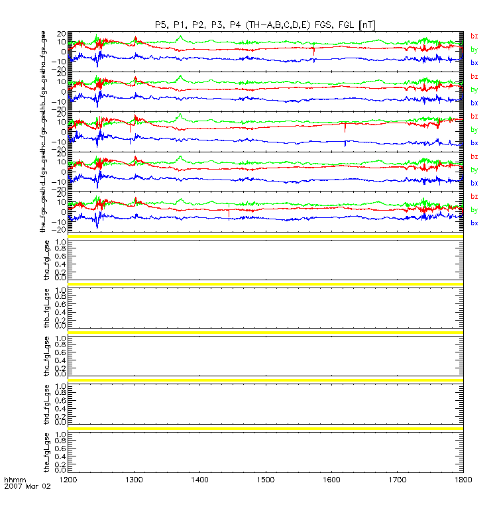The height and width of the screenshot is (530, 497).
Task: Click the green 'by' legend label of the first (tha) panel
Action: click(474, 50)
